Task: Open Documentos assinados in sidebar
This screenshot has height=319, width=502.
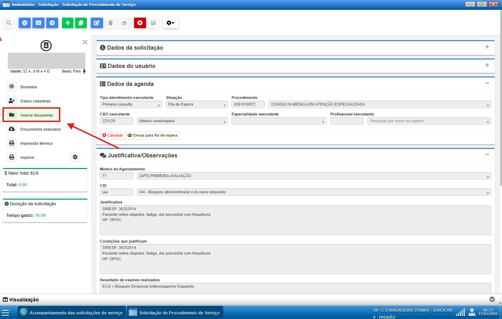Action: click(40, 129)
